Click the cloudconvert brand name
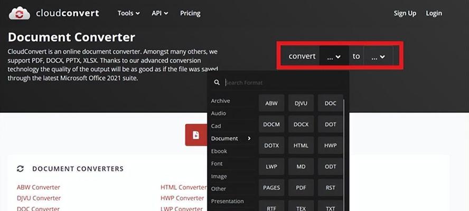 click(67, 13)
